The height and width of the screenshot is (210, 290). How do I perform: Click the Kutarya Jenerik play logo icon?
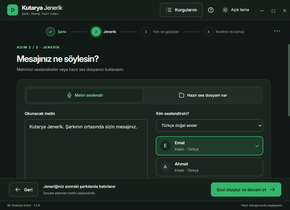tap(13, 10)
